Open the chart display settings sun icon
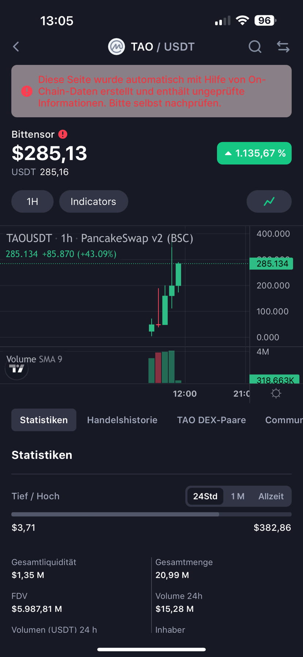 pyautogui.click(x=276, y=393)
